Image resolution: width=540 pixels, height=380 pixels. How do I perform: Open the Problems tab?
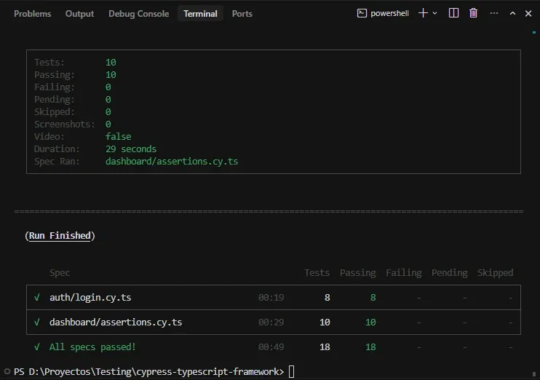[32, 14]
